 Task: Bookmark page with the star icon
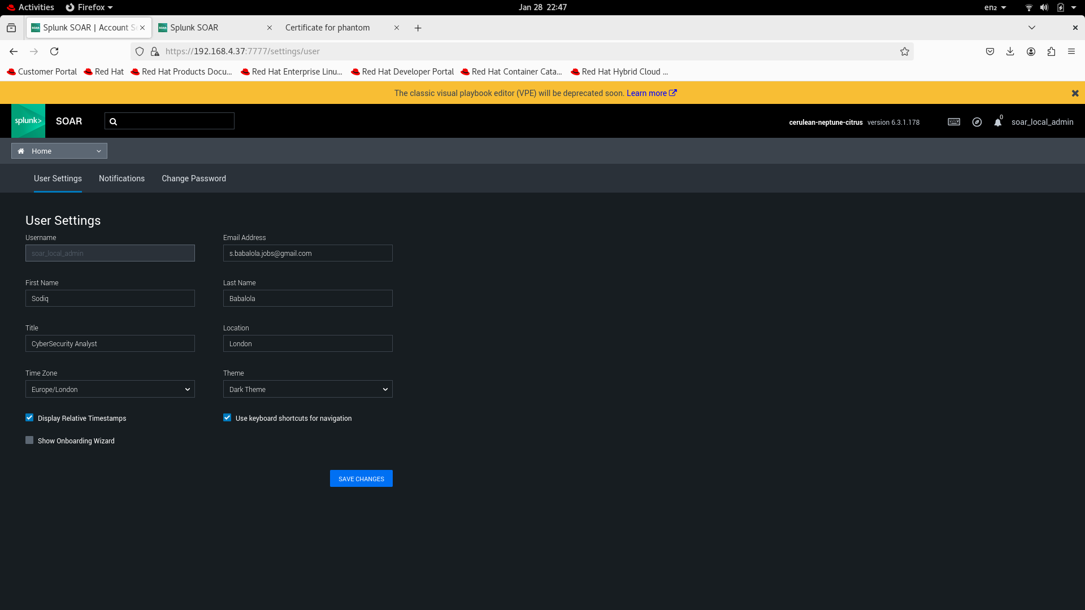tap(905, 51)
